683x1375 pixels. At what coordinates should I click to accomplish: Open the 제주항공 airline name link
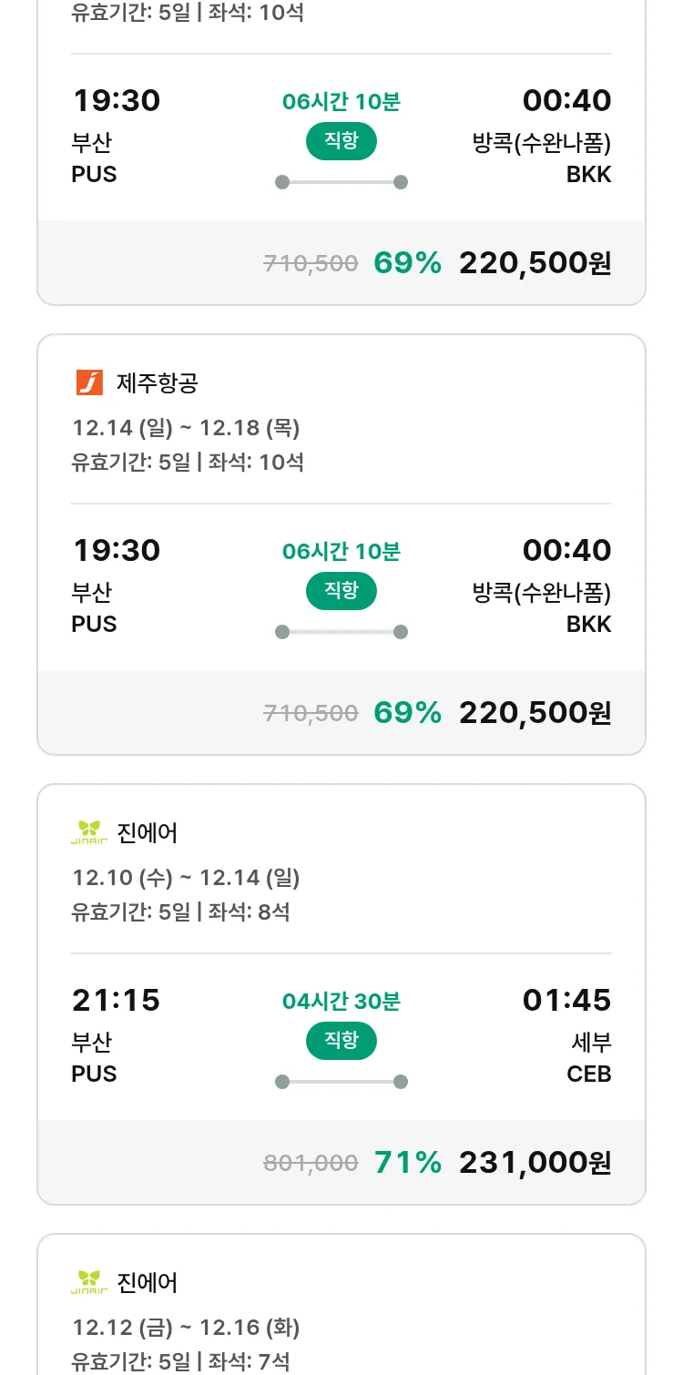point(157,383)
